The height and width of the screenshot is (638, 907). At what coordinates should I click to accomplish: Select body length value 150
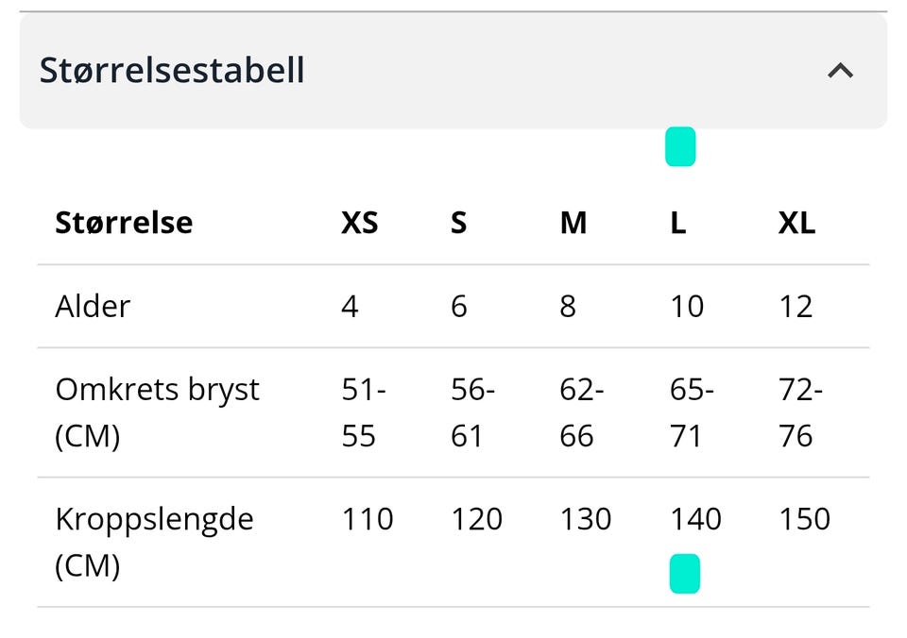pos(804,518)
